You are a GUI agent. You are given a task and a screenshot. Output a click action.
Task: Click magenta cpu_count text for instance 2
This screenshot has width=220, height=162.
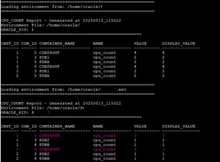pyautogui.click(x=104, y=149)
